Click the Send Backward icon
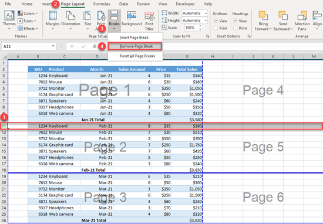The image size is (323, 224). point(283,16)
